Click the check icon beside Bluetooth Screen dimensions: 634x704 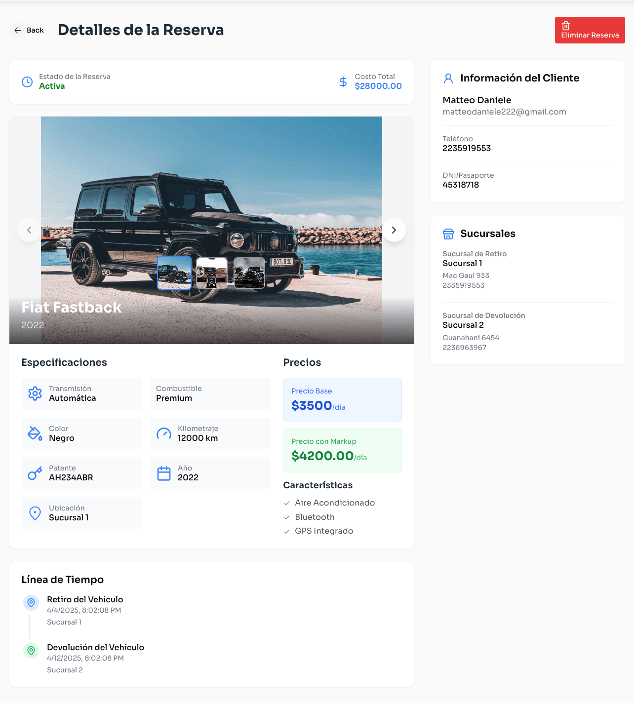tap(287, 517)
